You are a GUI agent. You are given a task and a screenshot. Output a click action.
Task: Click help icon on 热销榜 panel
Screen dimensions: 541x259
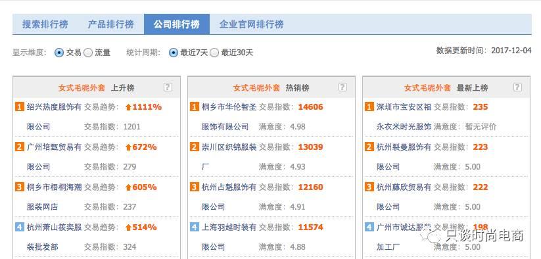(342, 87)
